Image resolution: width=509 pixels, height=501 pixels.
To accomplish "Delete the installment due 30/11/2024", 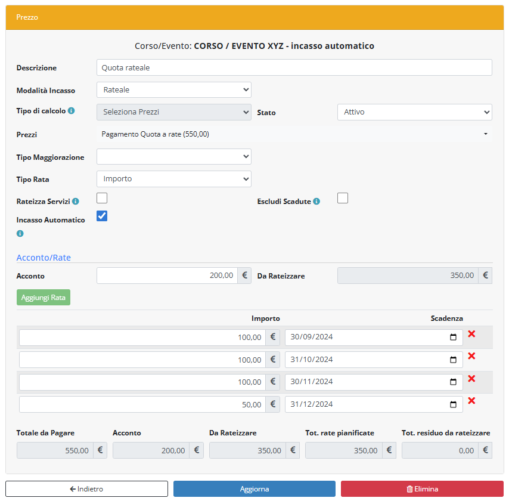I will click(x=471, y=379).
